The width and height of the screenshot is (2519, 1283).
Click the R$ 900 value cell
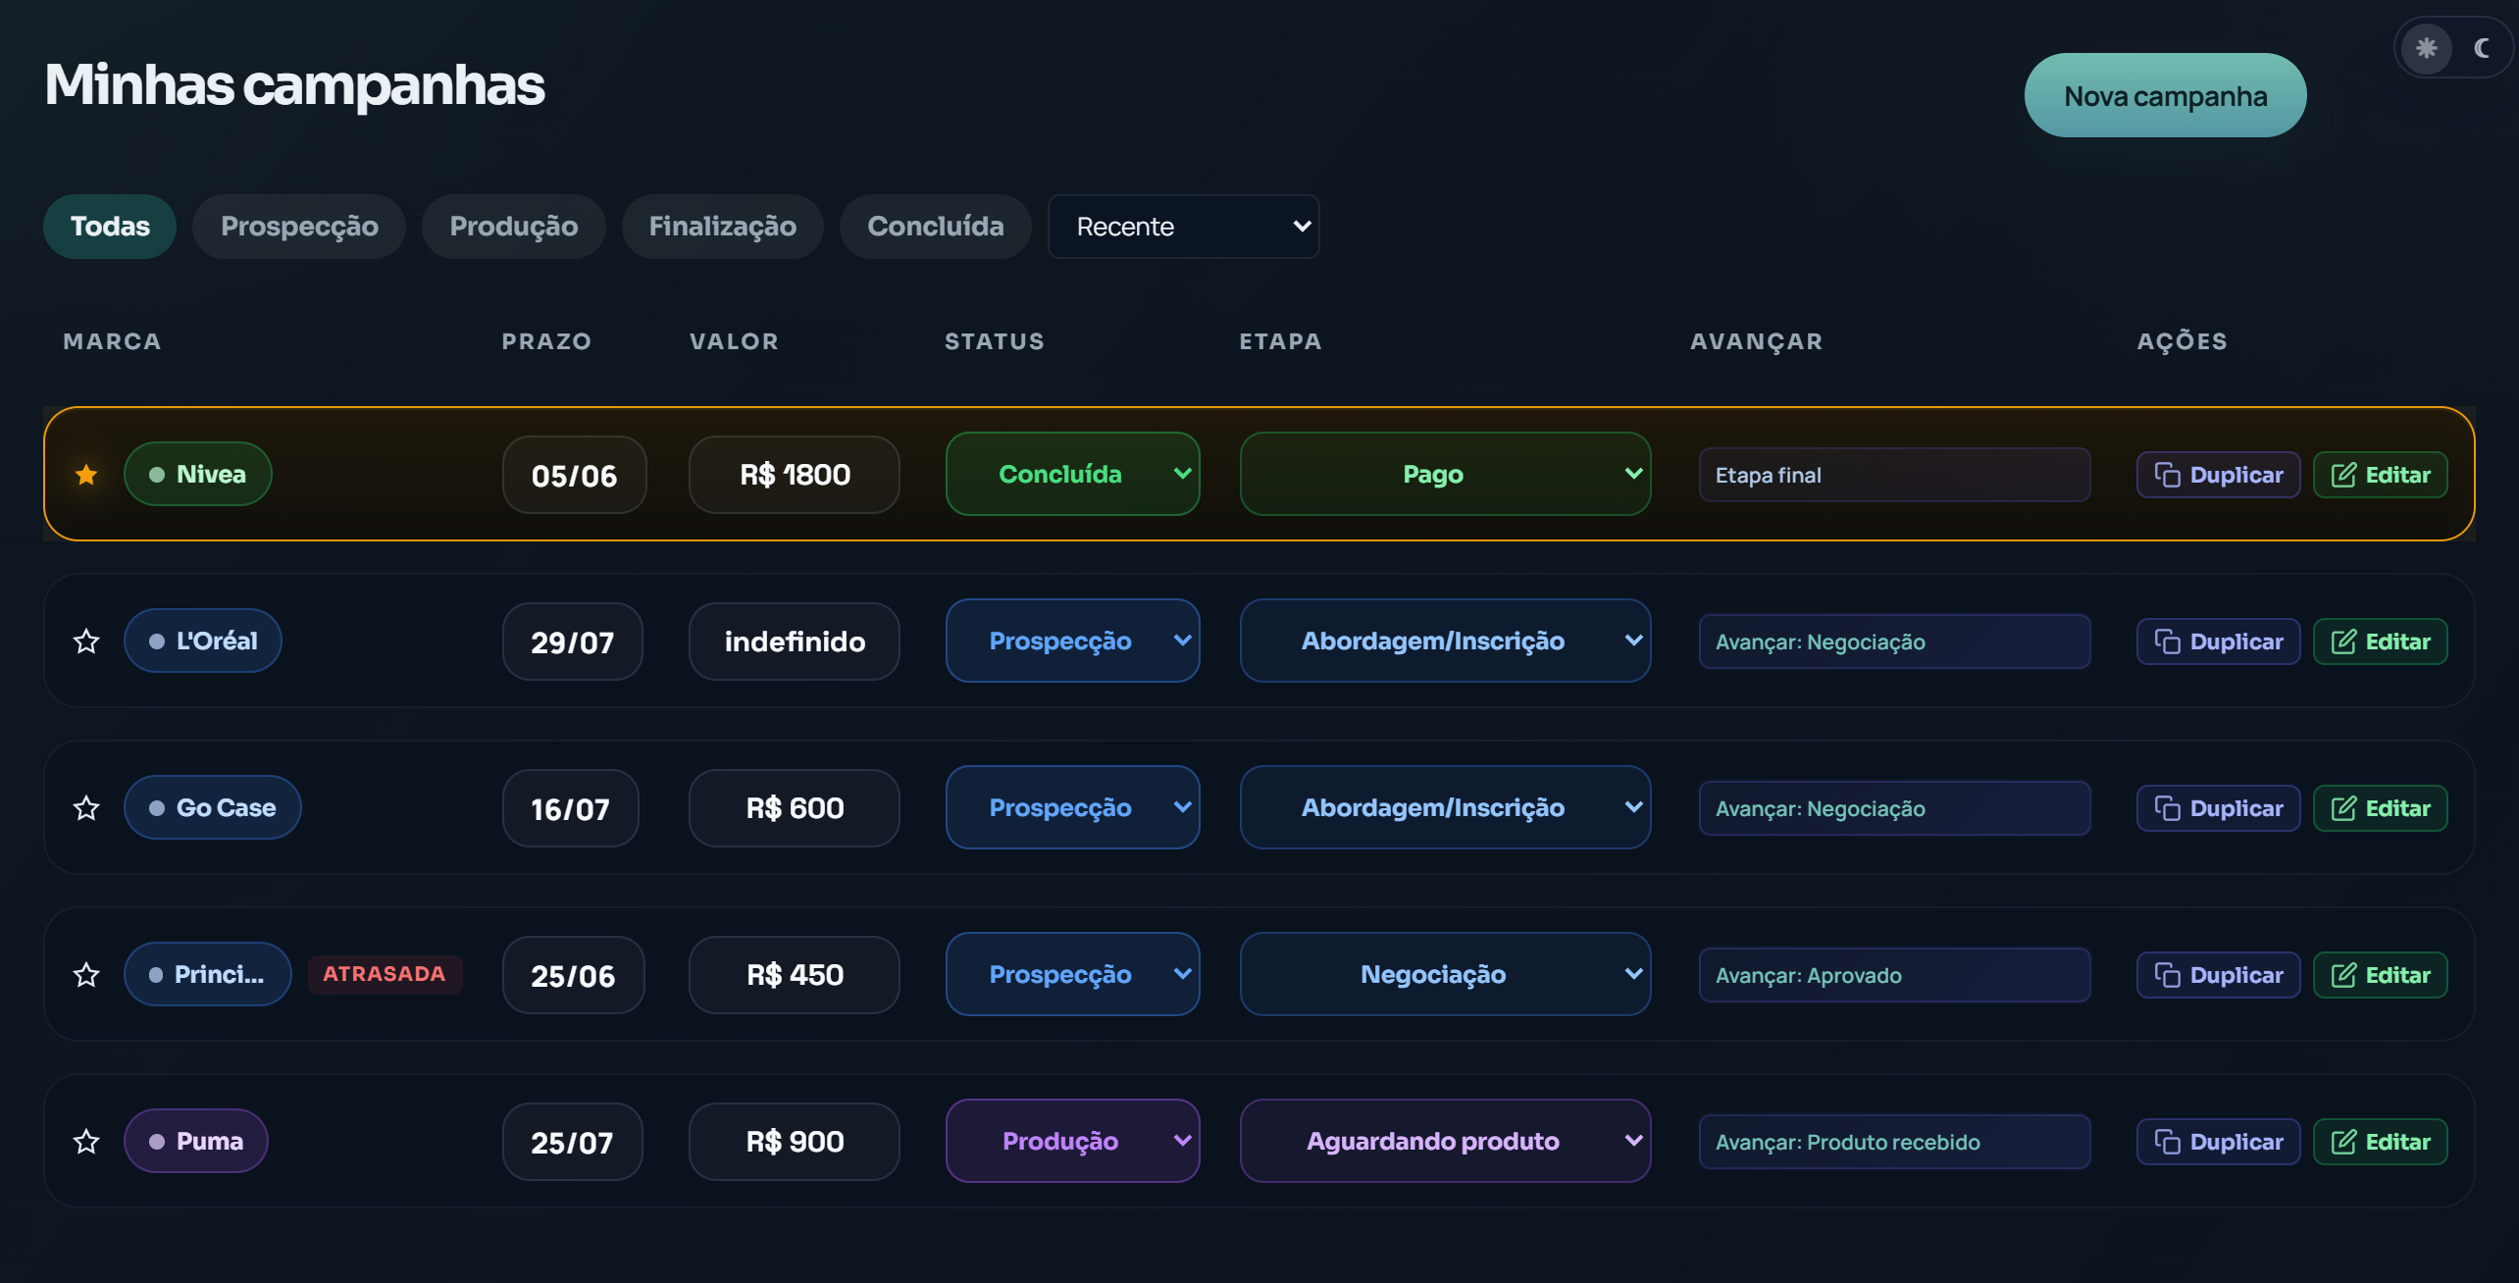coord(795,1142)
